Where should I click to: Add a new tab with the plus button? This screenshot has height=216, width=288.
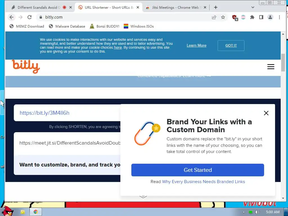(216, 7)
